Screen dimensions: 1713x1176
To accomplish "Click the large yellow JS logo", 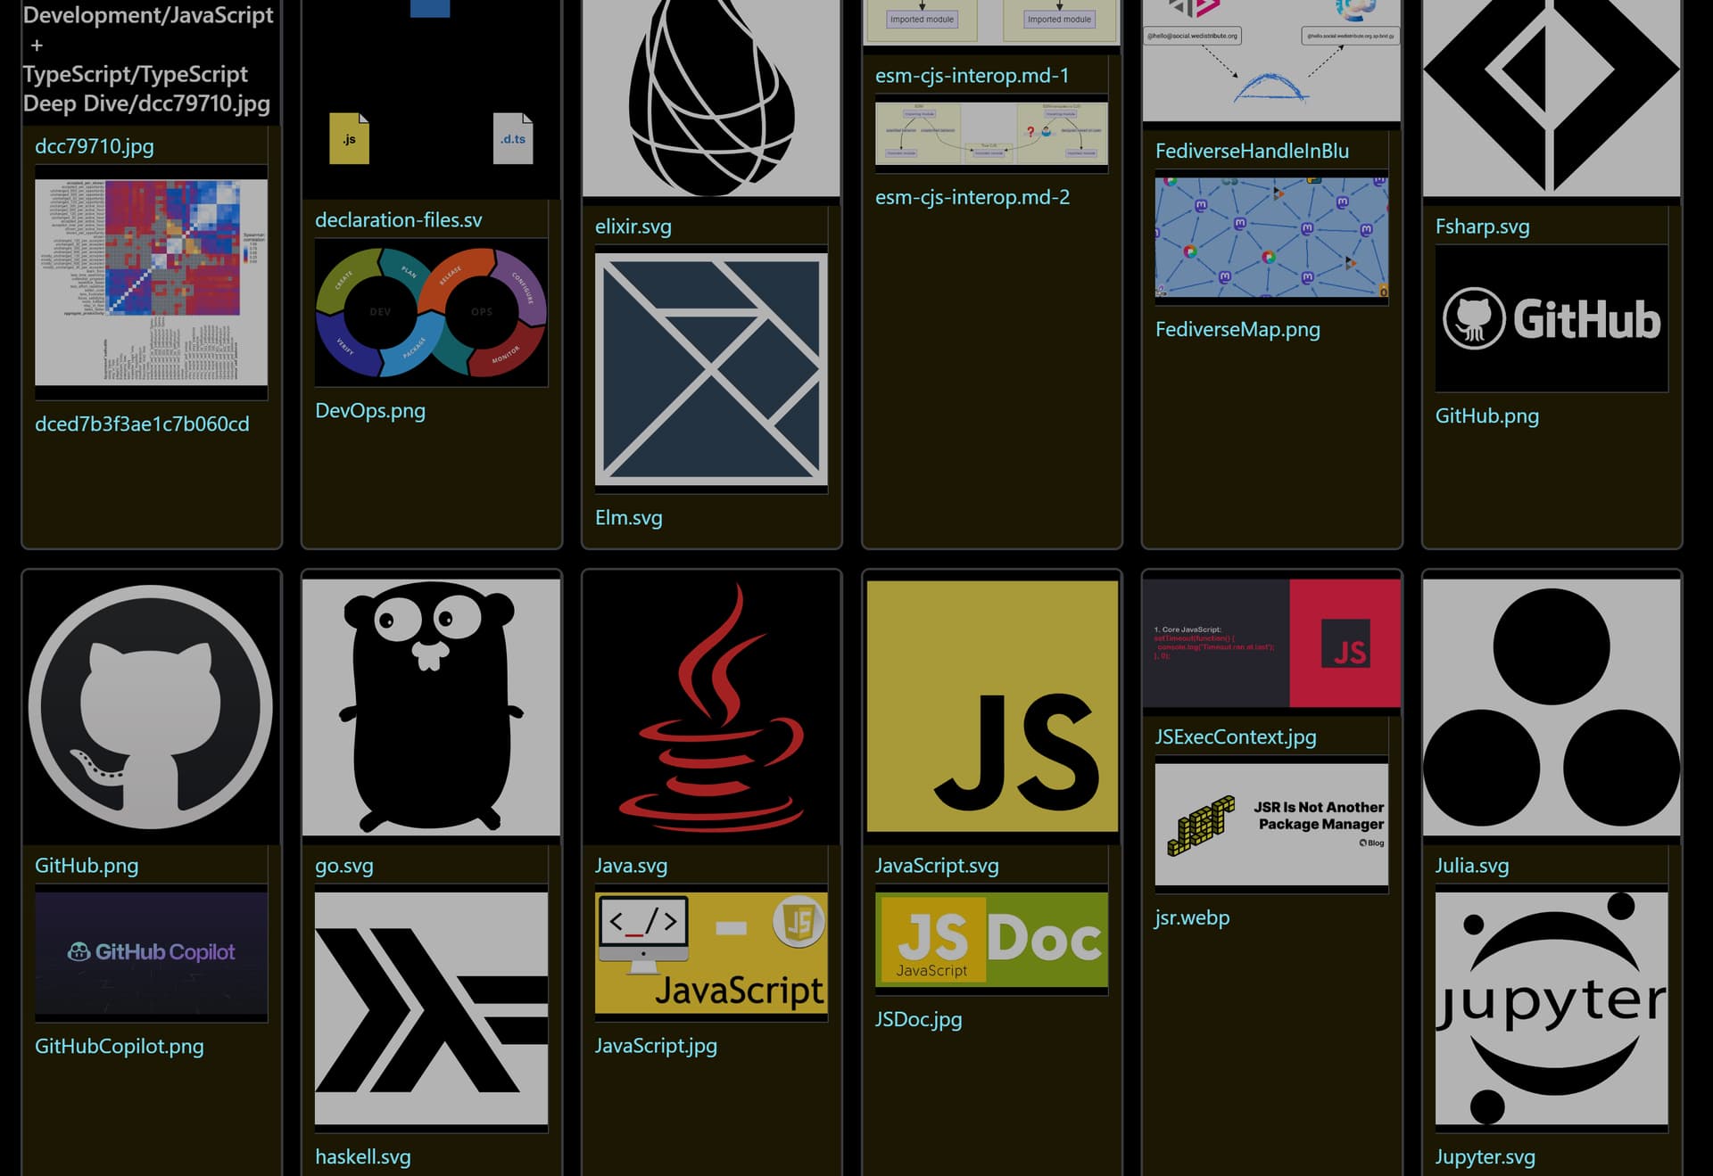I will (x=992, y=707).
